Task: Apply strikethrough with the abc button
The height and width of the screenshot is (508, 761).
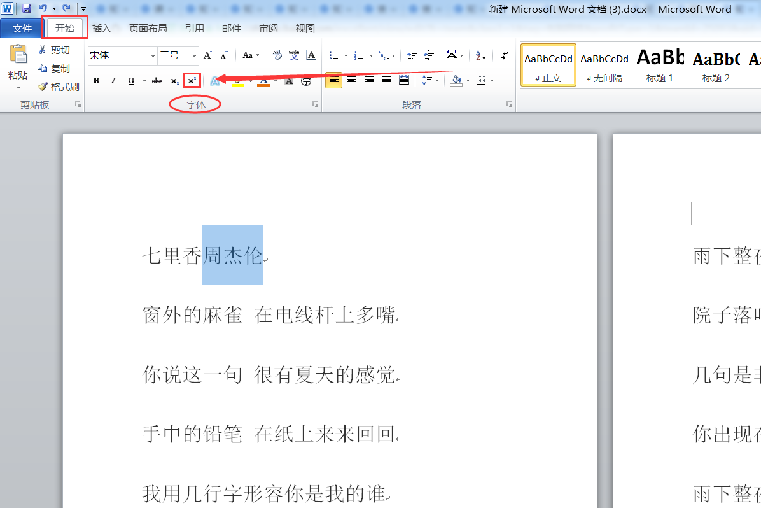Action: (157, 81)
